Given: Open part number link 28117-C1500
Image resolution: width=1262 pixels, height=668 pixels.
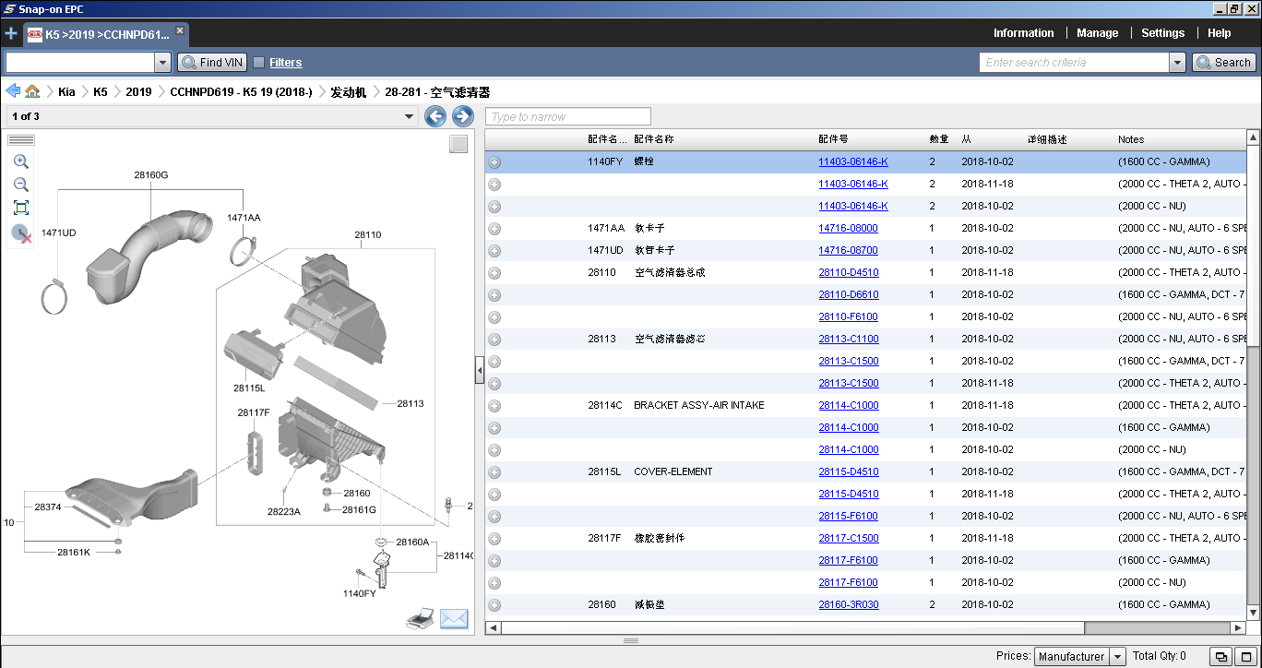Looking at the screenshot, I should click(x=849, y=539).
